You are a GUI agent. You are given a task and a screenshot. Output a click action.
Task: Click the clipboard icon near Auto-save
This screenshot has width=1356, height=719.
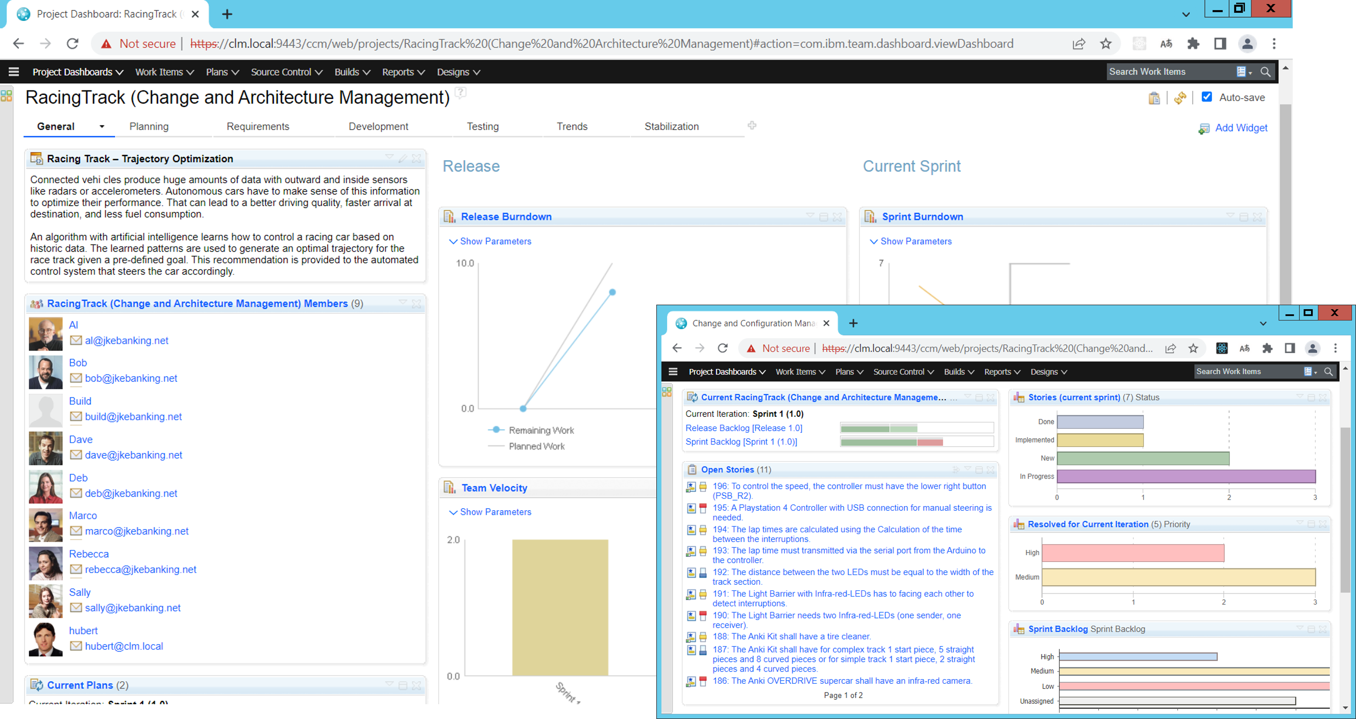1154,98
